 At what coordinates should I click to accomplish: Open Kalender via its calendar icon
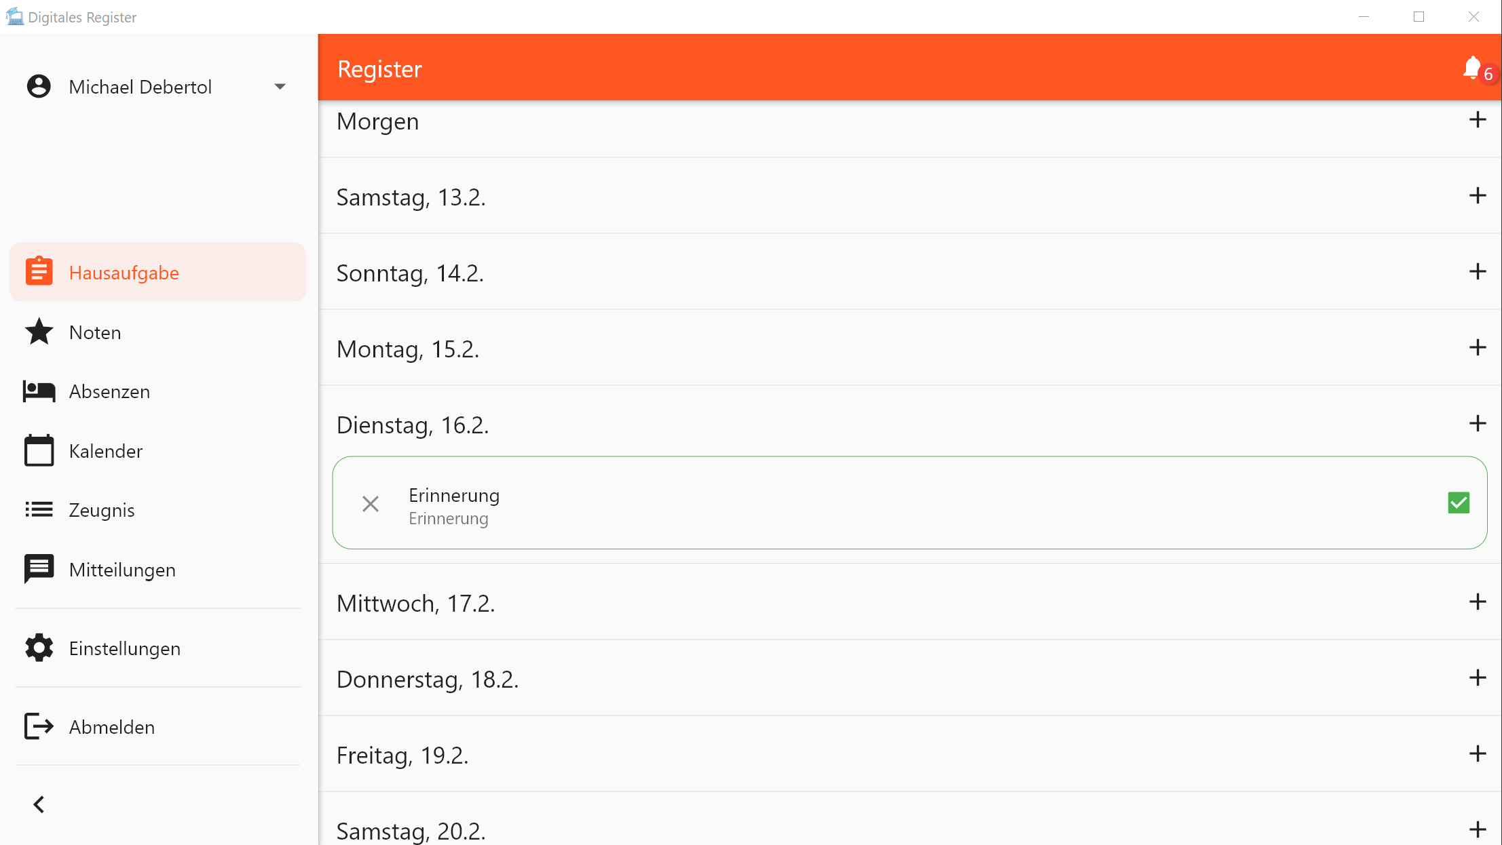click(x=39, y=451)
